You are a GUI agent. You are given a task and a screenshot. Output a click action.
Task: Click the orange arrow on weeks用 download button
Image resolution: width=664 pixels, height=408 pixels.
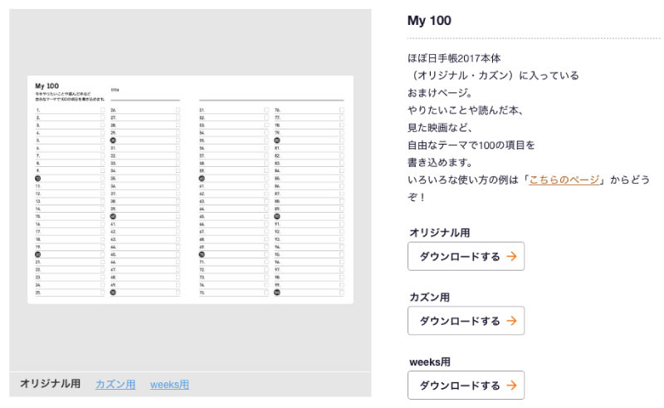[511, 386]
